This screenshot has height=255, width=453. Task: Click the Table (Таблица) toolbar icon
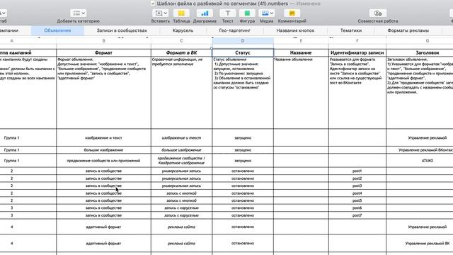pos(181,13)
